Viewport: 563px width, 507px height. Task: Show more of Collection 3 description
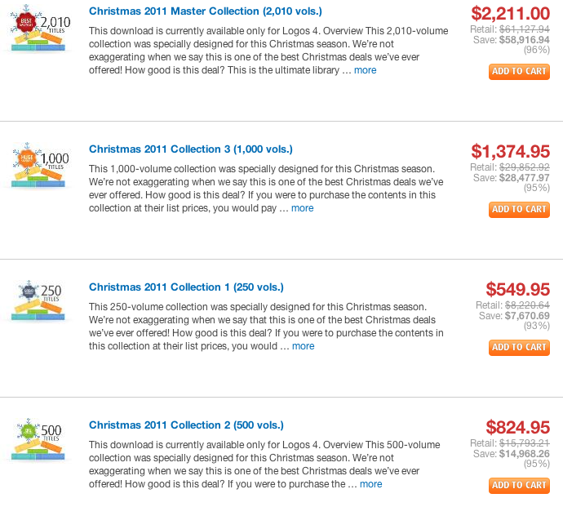point(302,208)
